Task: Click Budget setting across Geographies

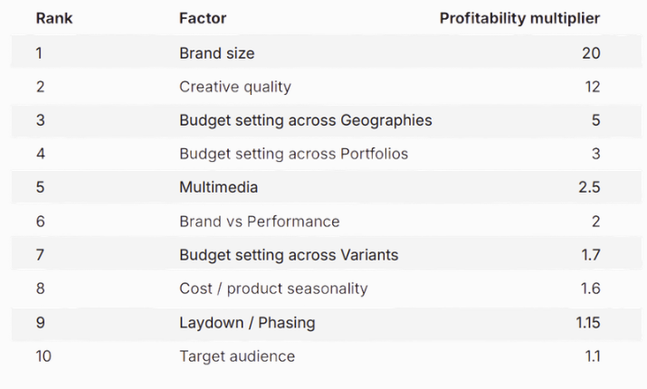Action: pyautogui.click(x=306, y=120)
